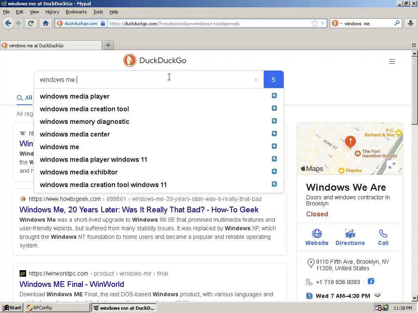Open the Help menu
The image size is (418, 313).
[113, 12]
